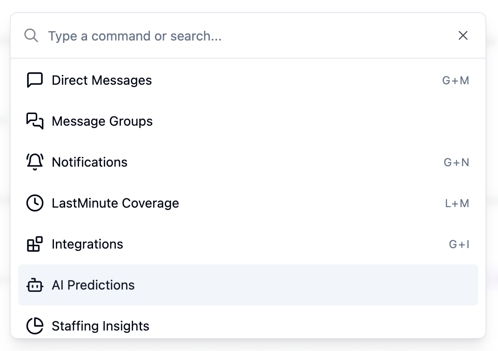Open the Integrations page

(248, 244)
